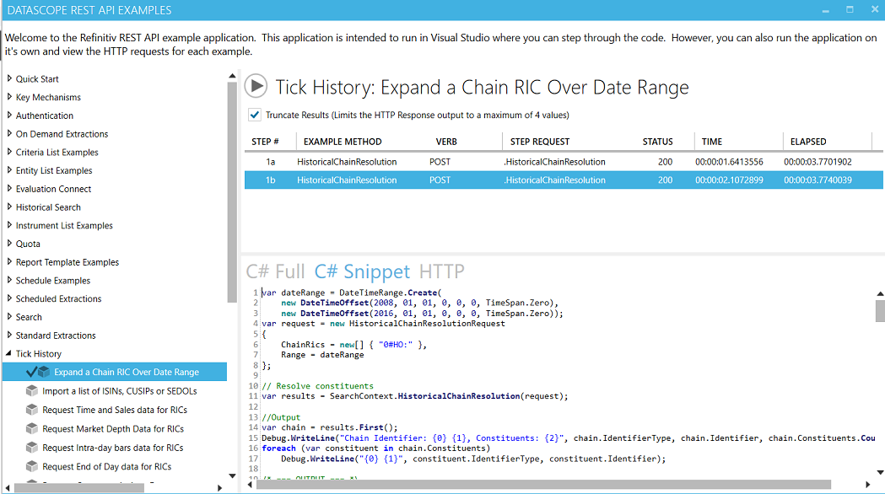This screenshot has height=494, width=885.
Task: Select Request End of Day data for RICs
Action: point(106,466)
